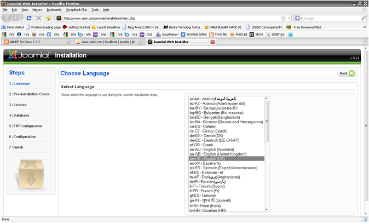Open the Edit menu

click(14, 10)
